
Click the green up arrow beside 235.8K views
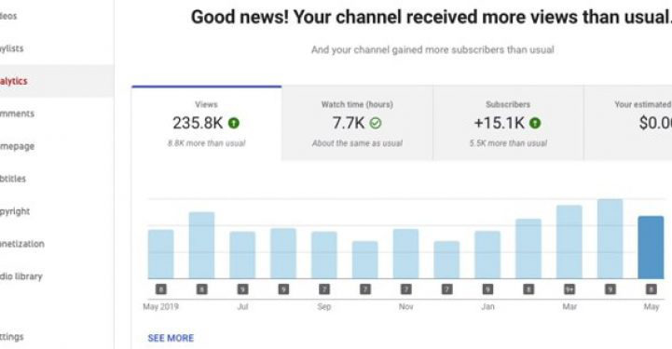coord(234,123)
